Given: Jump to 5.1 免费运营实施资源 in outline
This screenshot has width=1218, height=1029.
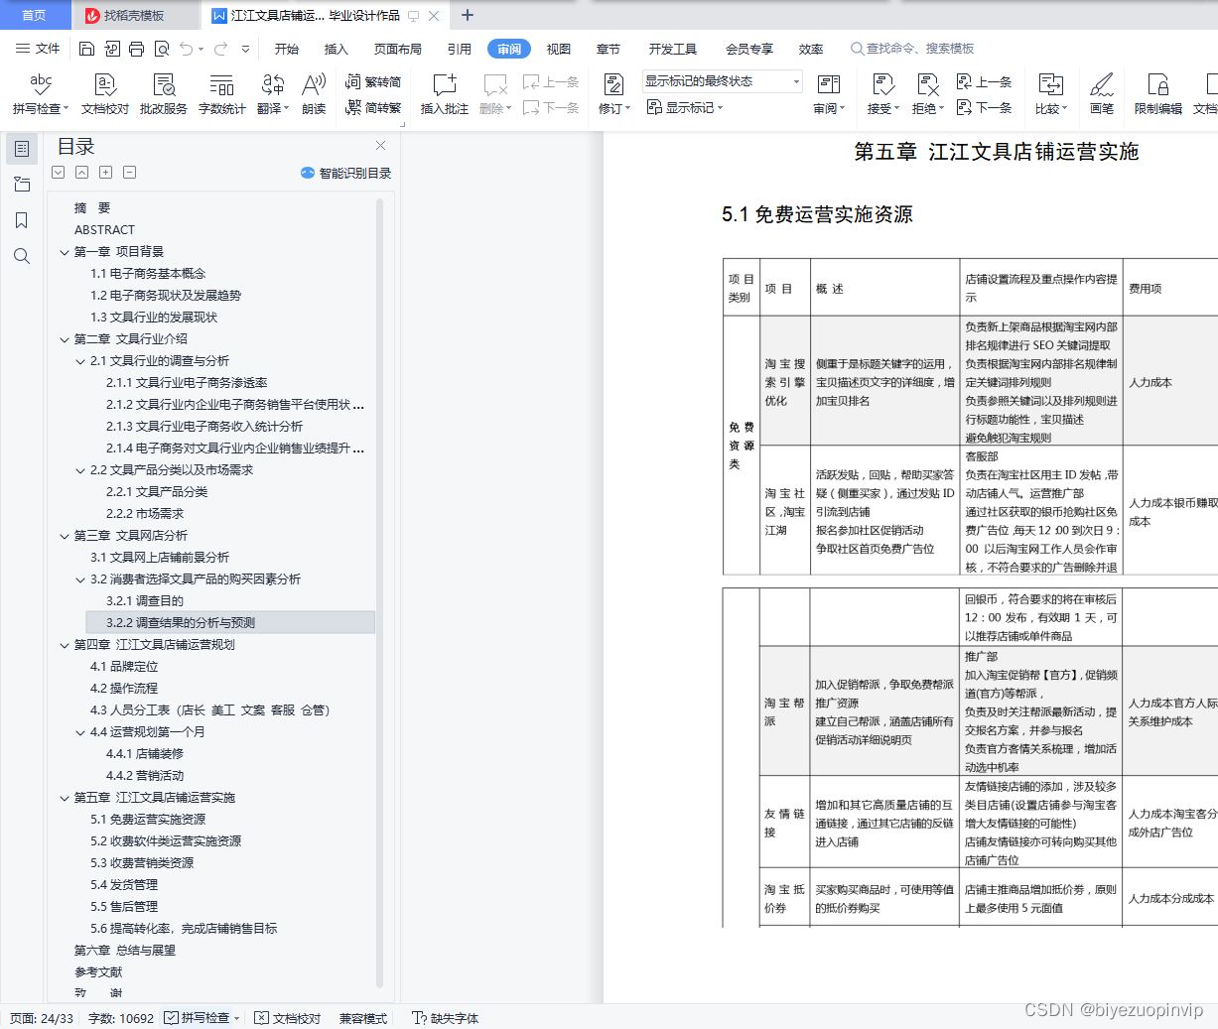Looking at the screenshot, I should click(148, 820).
